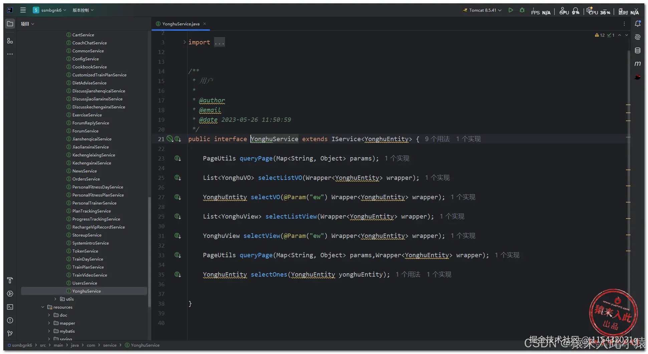Screen dimensions: 648x354
Task: Click '1 个实现' hint after selectListView
Action: [x=452, y=216]
